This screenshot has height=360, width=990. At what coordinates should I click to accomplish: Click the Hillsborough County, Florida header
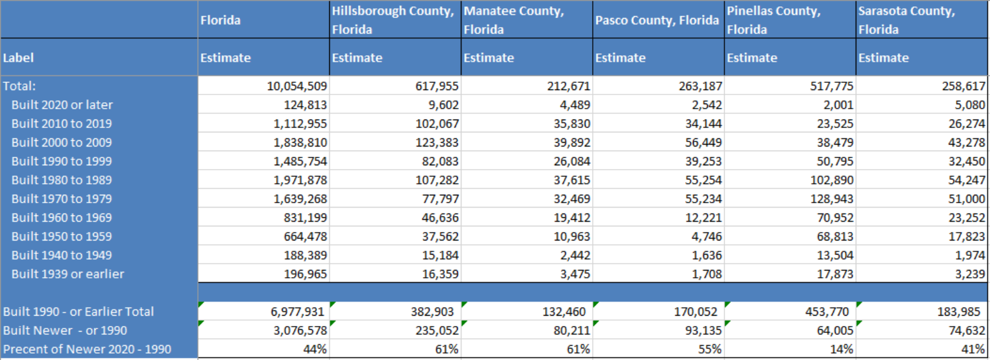point(395,20)
